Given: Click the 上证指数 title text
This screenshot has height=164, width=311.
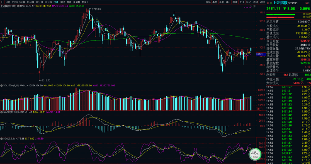Looking at the screenshot, I should tap(280, 3).
